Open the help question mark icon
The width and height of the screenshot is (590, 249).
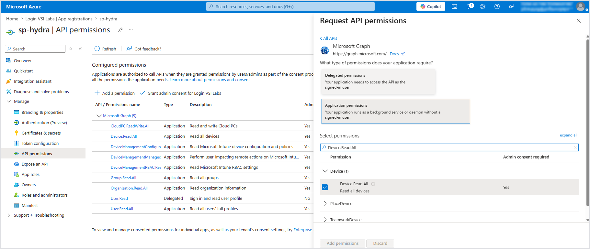[x=497, y=6]
